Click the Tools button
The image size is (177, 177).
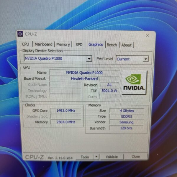[85, 157]
